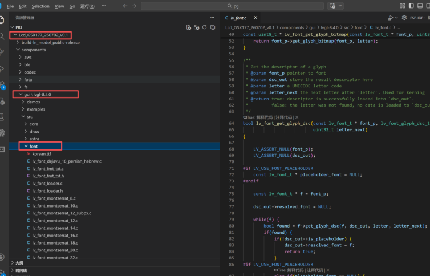Select components in the breadcrumb
This screenshot has width=430, height=276.
pos(292,27)
